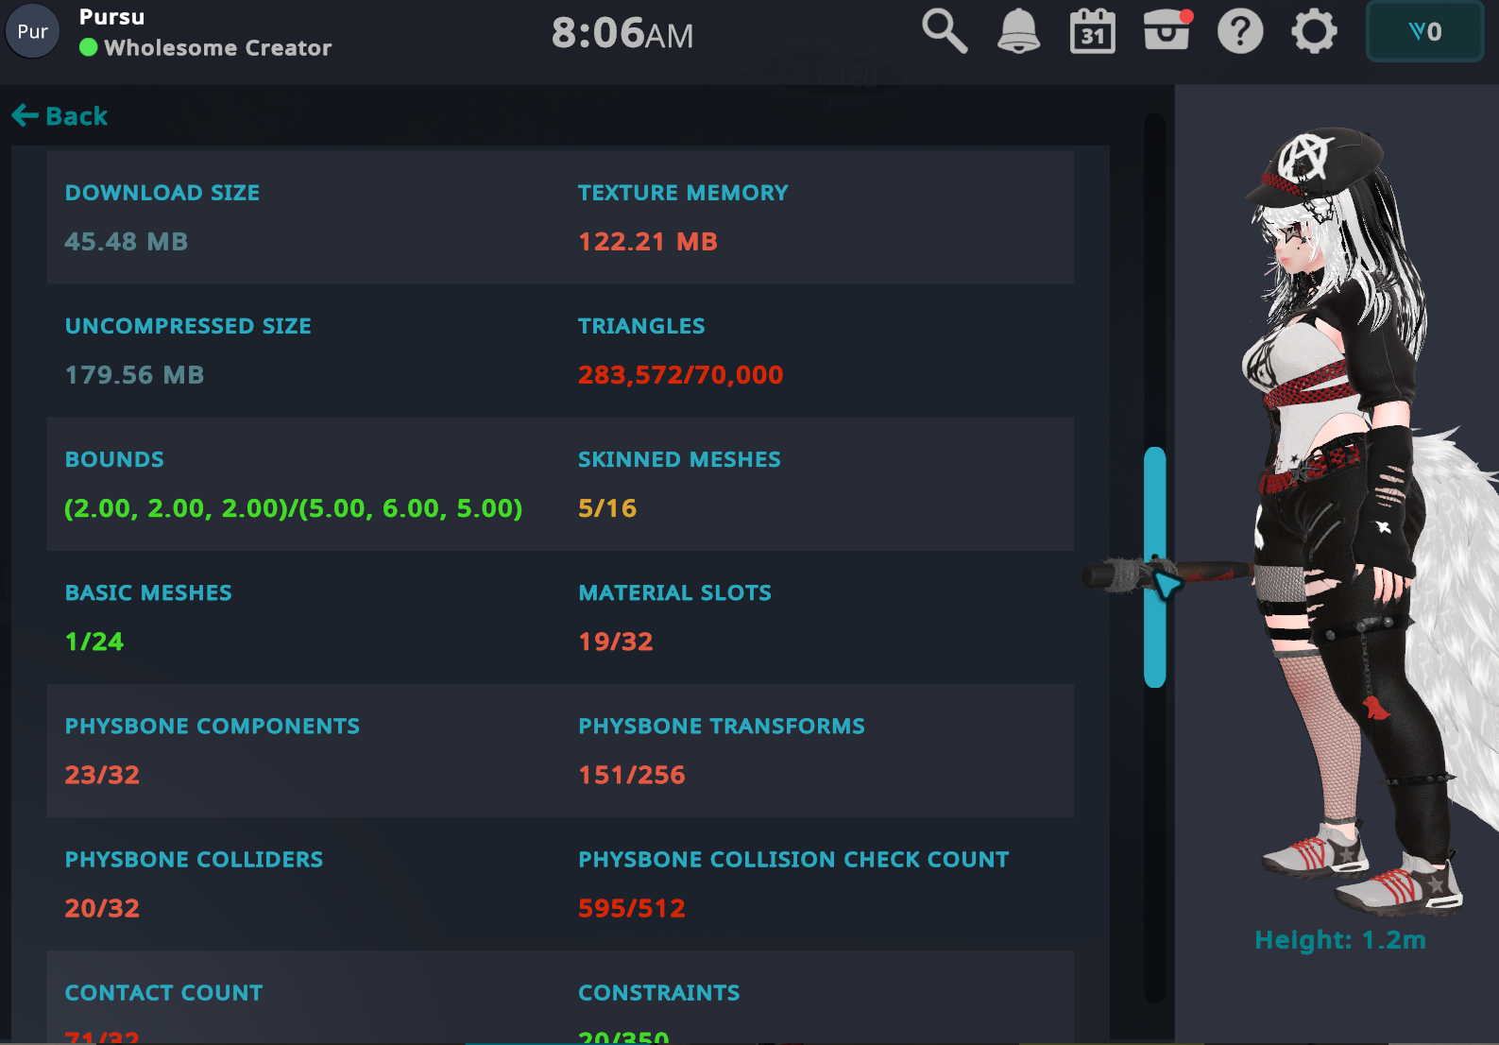Image resolution: width=1499 pixels, height=1045 pixels.
Task: Select the Physbone Collision Check Count value
Action: point(632,908)
